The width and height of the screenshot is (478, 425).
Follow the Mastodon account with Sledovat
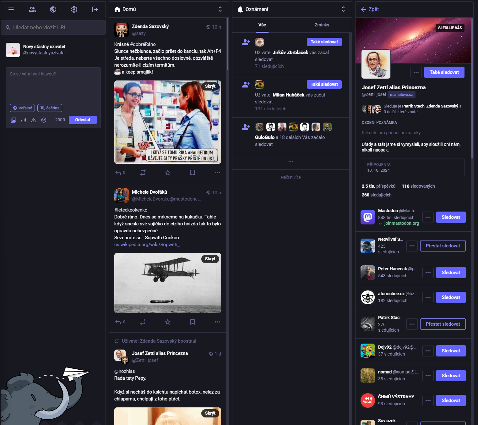coord(451,217)
